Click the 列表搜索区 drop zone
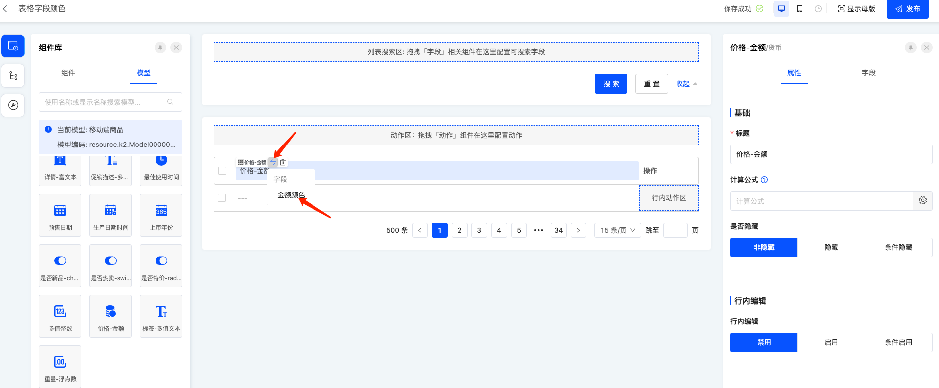The image size is (939, 388). click(x=456, y=52)
